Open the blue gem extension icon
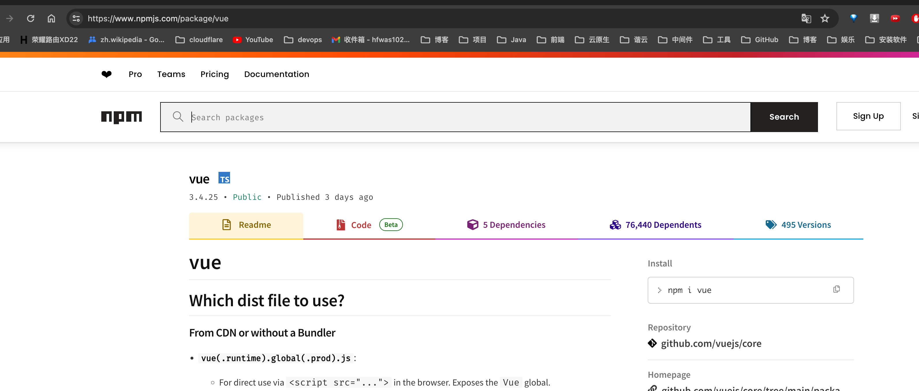919x391 pixels. 853,18
